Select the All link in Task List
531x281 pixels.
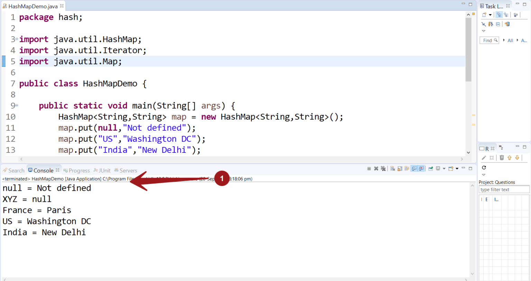[510, 40]
